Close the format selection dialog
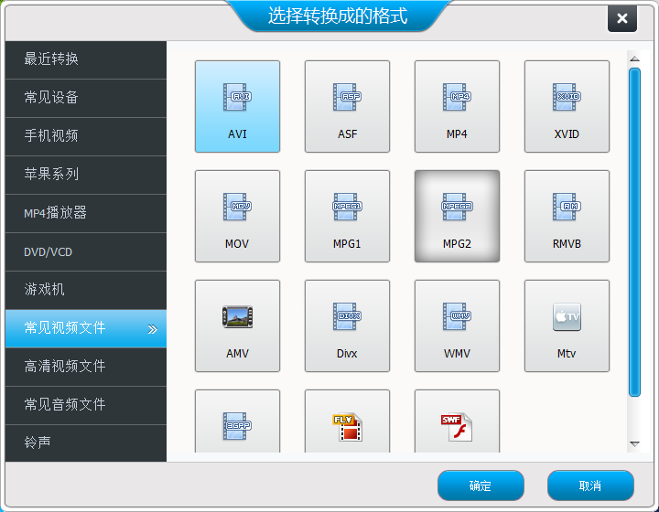 622,18
